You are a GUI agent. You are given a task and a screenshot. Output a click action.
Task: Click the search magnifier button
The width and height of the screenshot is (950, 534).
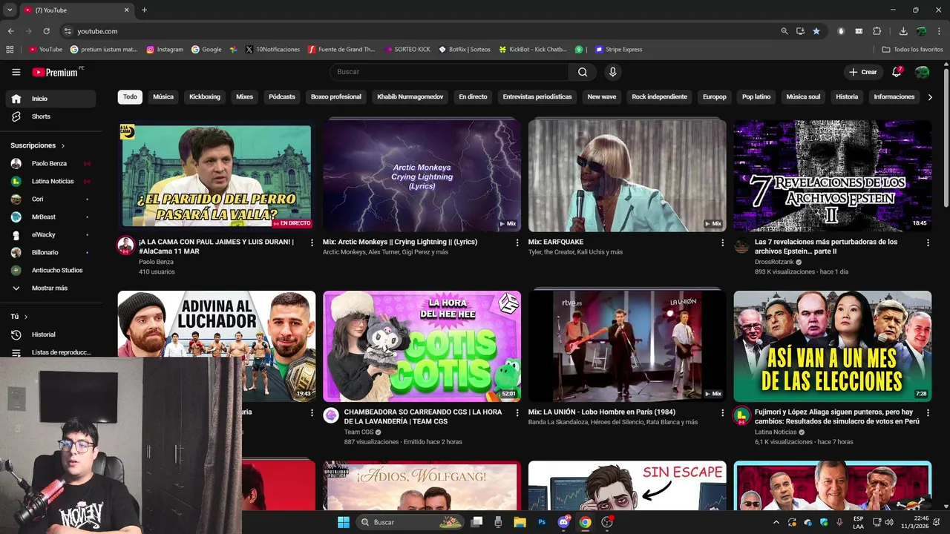click(583, 72)
